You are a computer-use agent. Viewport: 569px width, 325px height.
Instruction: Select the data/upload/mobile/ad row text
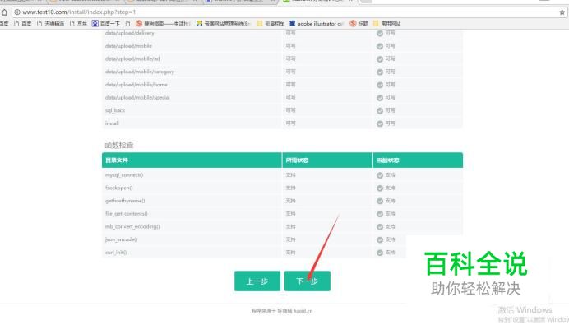tap(132, 58)
